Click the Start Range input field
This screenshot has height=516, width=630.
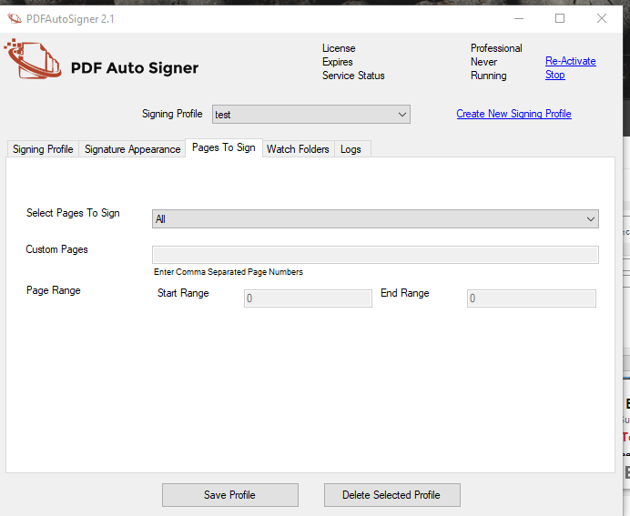[x=308, y=298]
